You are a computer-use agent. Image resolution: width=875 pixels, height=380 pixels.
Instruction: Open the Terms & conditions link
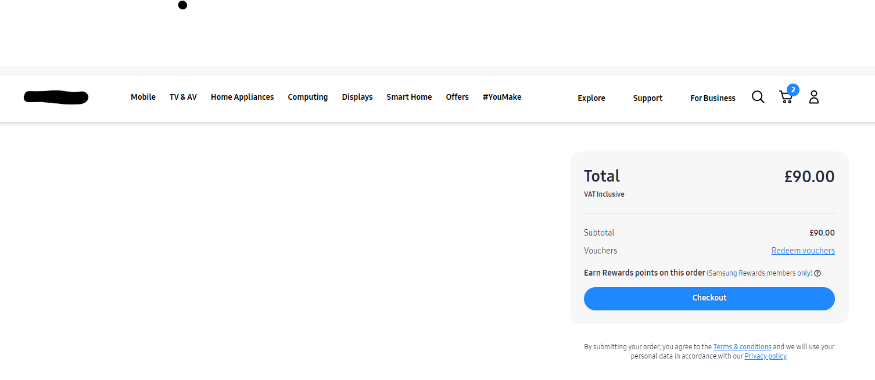(x=742, y=347)
